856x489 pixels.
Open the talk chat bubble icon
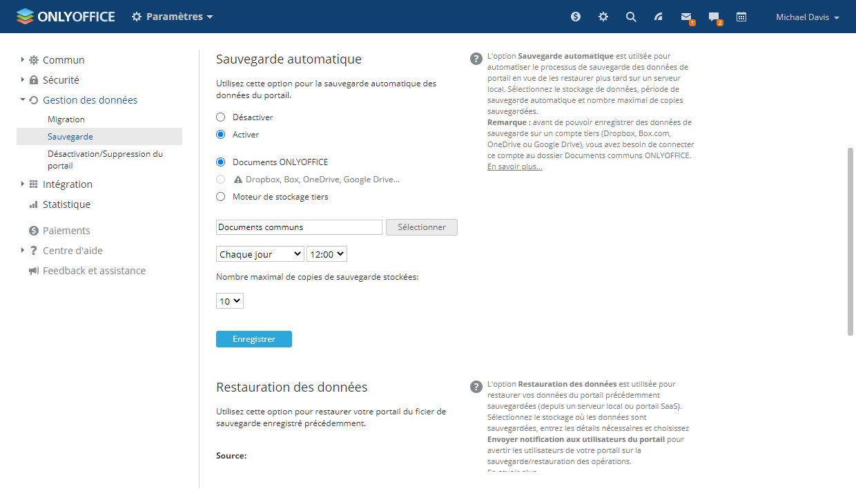tap(714, 17)
